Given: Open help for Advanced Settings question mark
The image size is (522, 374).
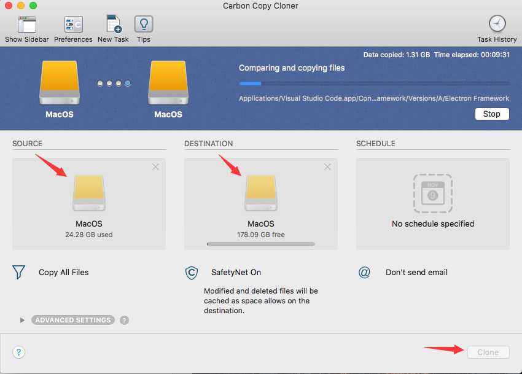Looking at the screenshot, I should pos(124,320).
